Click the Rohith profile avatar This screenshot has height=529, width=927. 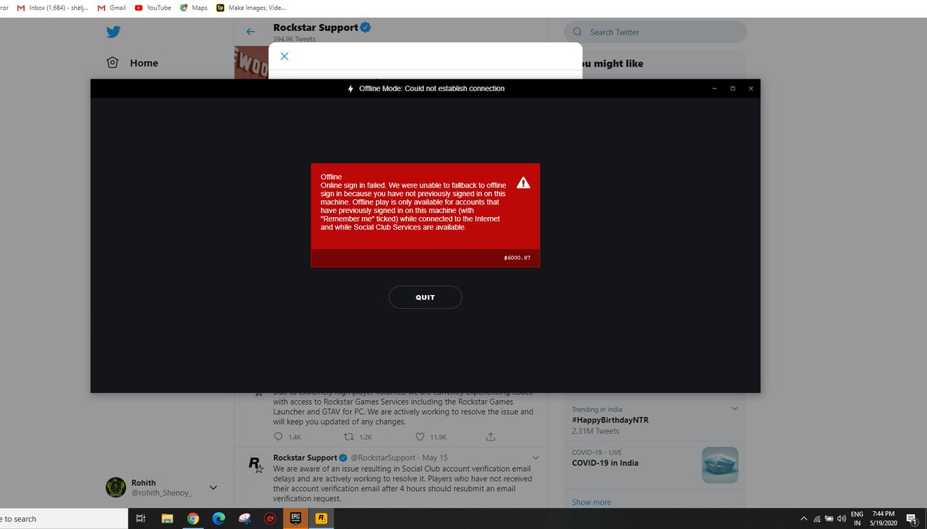[115, 487]
